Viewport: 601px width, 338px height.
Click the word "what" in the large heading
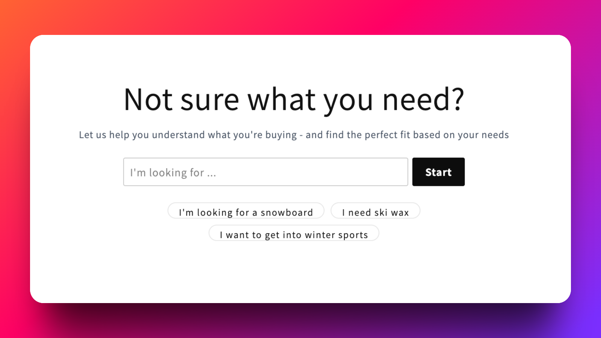pyautogui.click(x=282, y=100)
